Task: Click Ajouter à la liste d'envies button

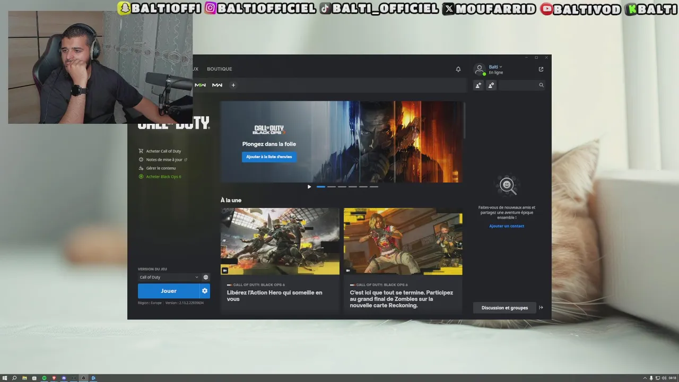Action: pyautogui.click(x=269, y=157)
